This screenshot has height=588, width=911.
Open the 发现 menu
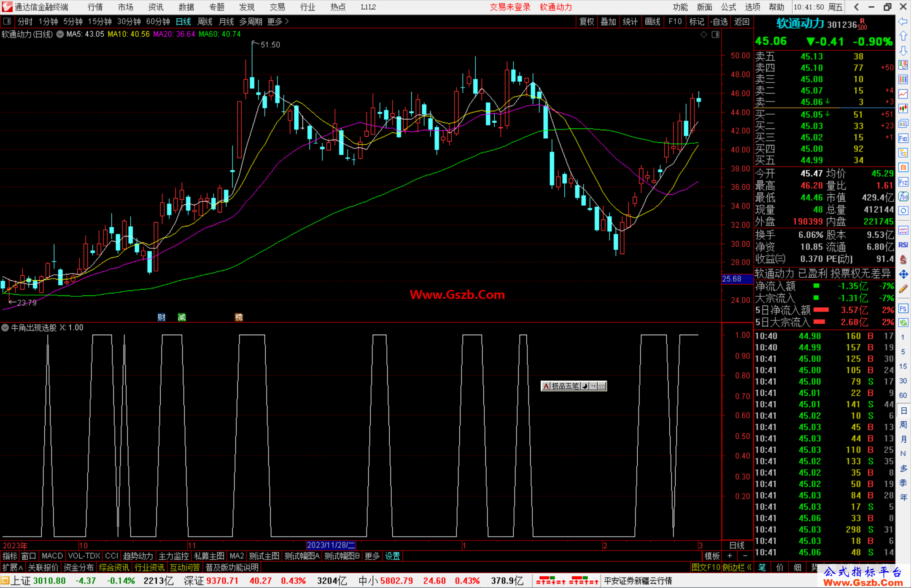247,7
